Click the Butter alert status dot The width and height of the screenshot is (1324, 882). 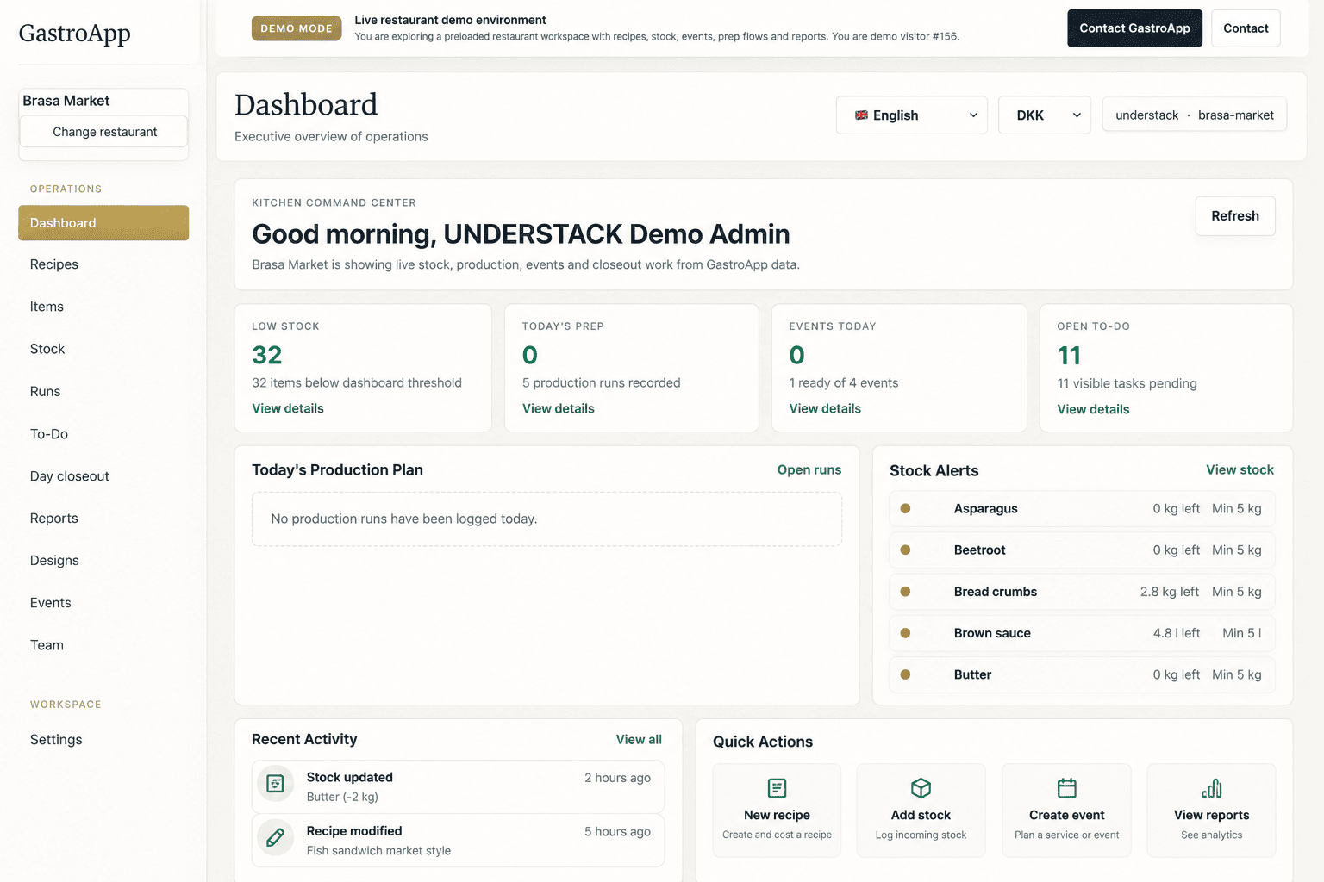click(905, 674)
